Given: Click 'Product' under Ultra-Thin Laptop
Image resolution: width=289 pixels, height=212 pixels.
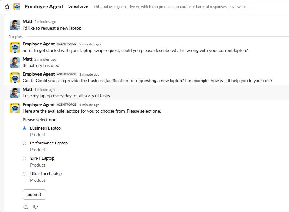Looking at the screenshot, I should tap(38, 181).
